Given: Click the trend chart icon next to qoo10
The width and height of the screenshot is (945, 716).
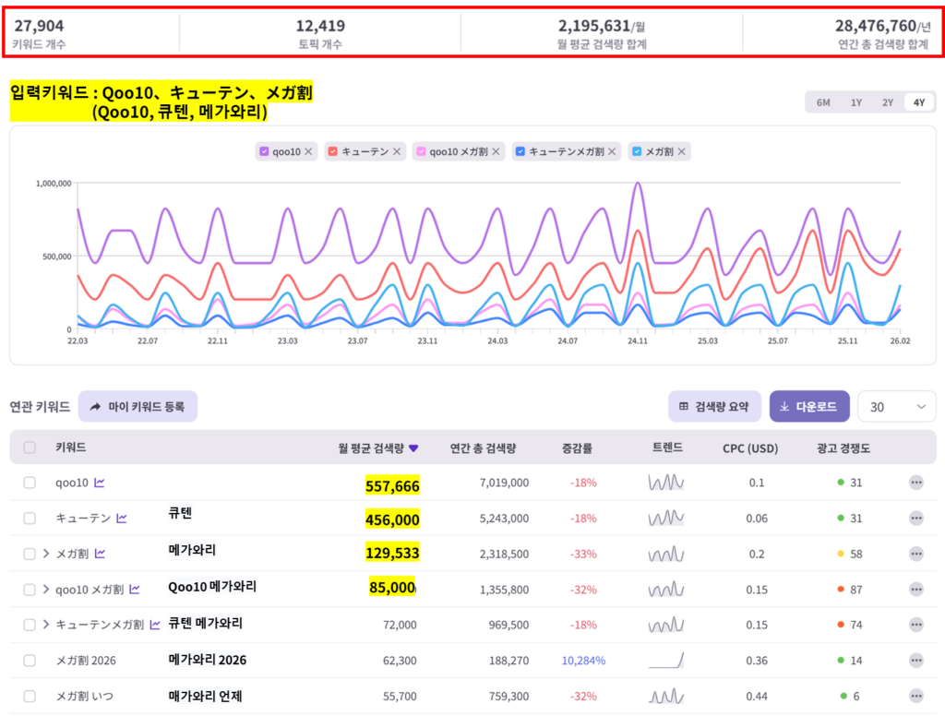Looking at the screenshot, I should [x=100, y=482].
